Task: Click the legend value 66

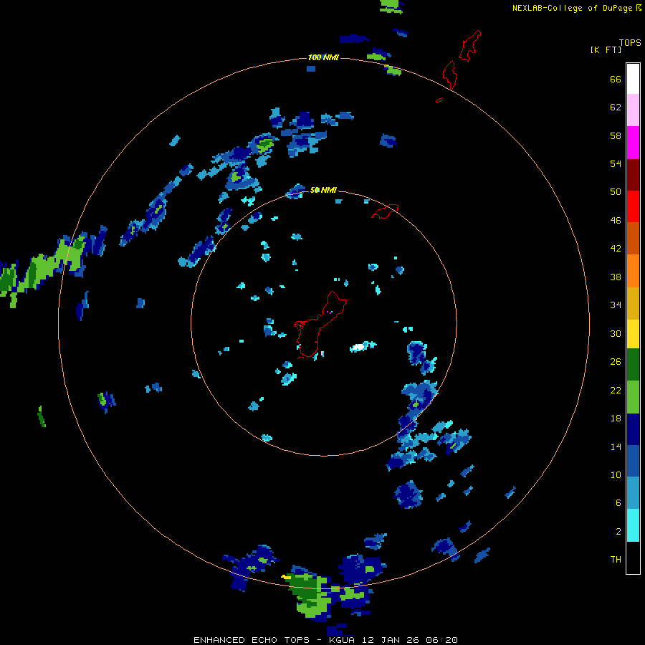Action: [616, 80]
